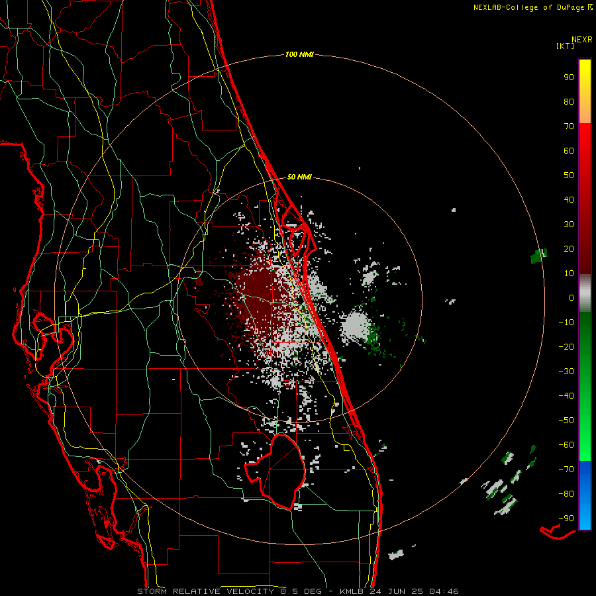The image size is (596, 596).
Task: Pick the "-50" velocity scale label
Action: click(566, 421)
